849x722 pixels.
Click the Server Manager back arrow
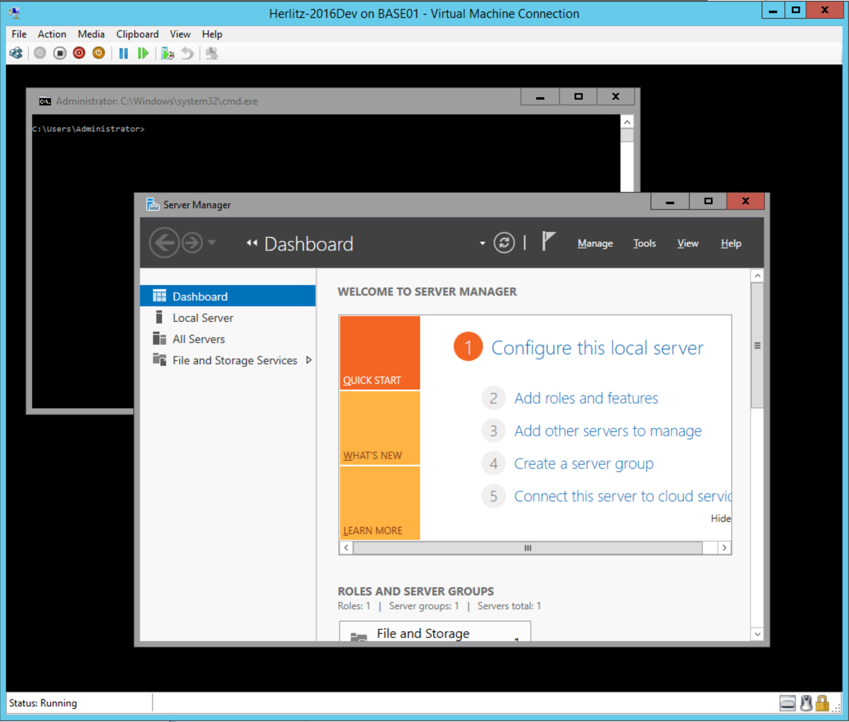(x=164, y=243)
